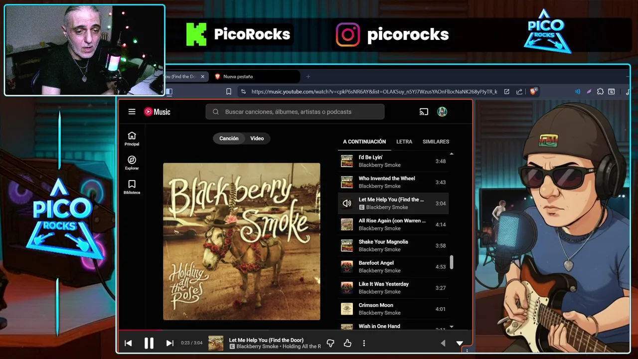This screenshot has width=638, height=359.
Task: Click the 'Let Me Help You (Find the Door)' title in player bar
Action: [x=266, y=340]
